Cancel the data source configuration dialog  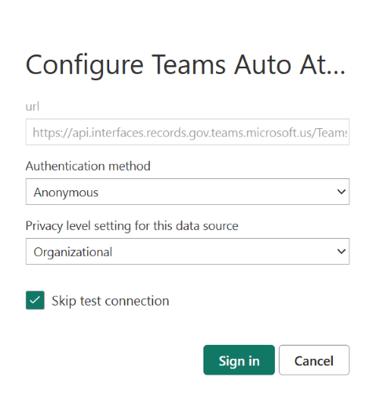click(x=314, y=360)
